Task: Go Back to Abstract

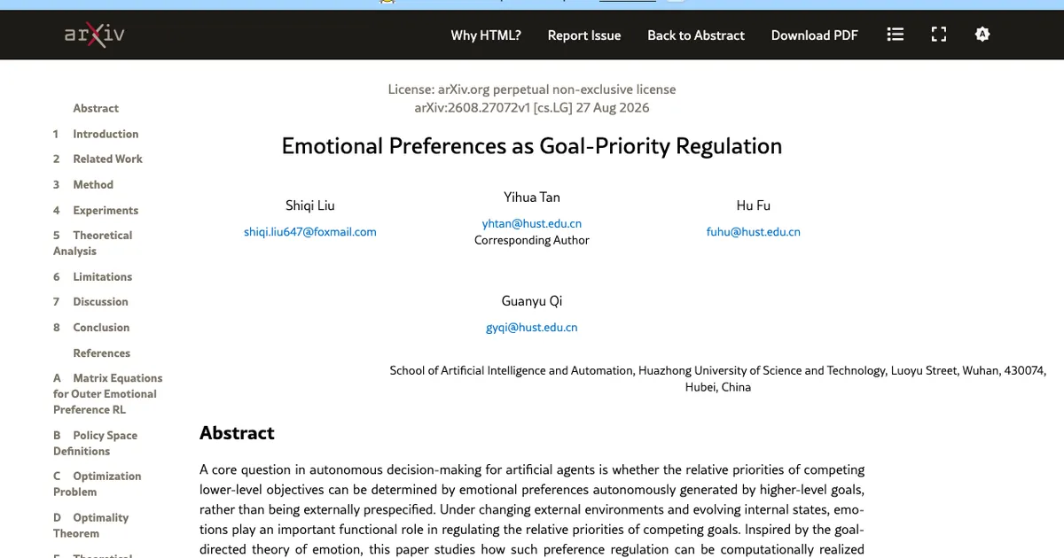Action: (696, 35)
